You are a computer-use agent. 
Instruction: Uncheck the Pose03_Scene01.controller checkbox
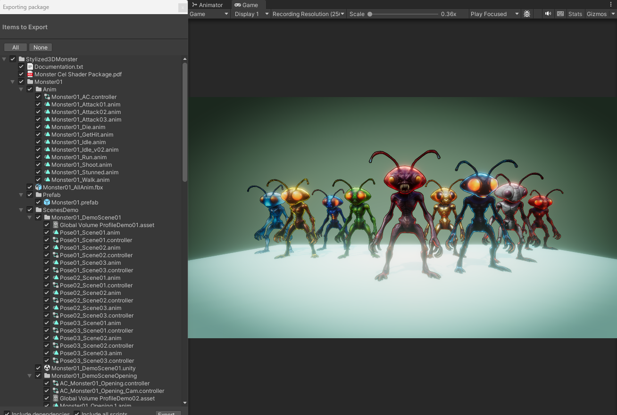click(x=47, y=331)
